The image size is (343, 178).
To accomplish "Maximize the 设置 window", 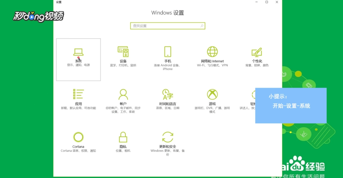I will pos(267,2).
